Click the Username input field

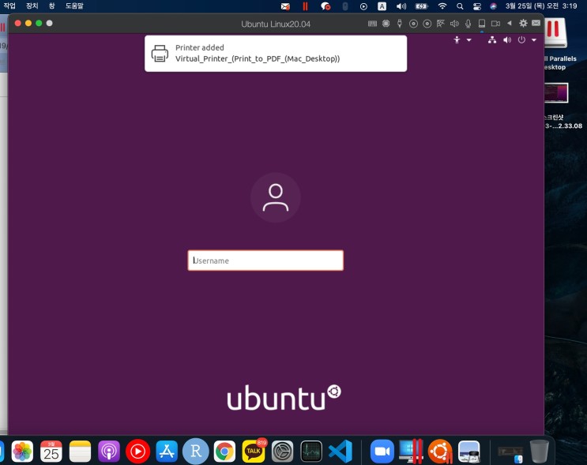click(265, 261)
